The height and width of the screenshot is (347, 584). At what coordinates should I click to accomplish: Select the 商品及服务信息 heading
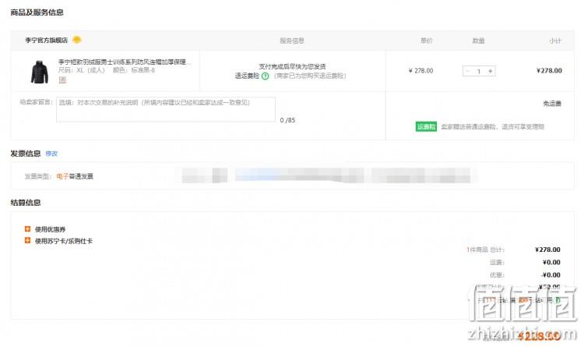[37, 12]
